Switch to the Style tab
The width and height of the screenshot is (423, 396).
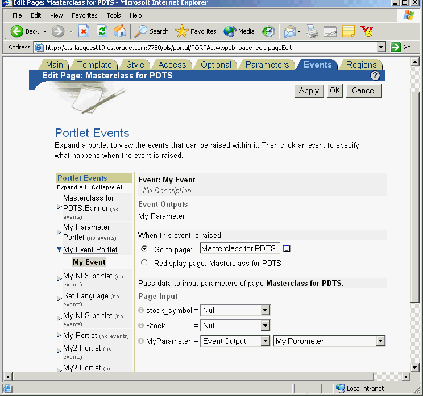click(x=135, y=65)
